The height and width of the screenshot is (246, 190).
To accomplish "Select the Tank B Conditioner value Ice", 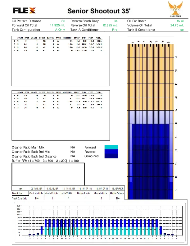I will 182,30.
